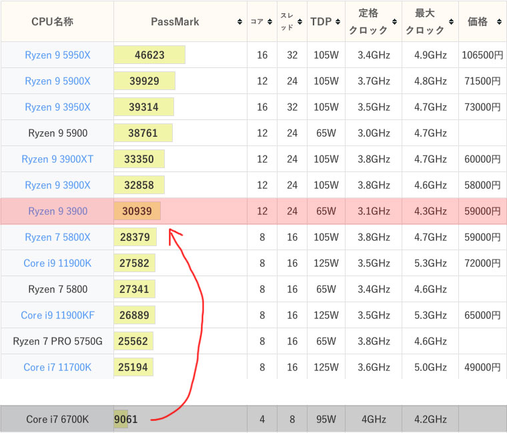Click the 73000円 price cell
The height and width of the screenshot is (433, 507).
pyautogui.click(x=482, y=107)
